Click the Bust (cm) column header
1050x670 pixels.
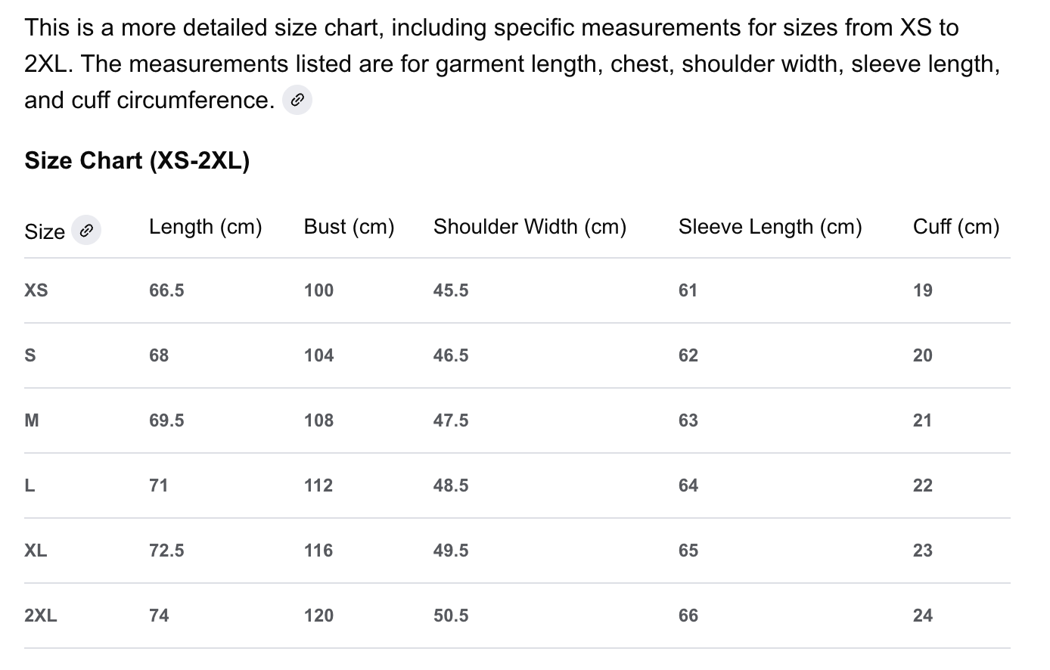coord(349,227)
